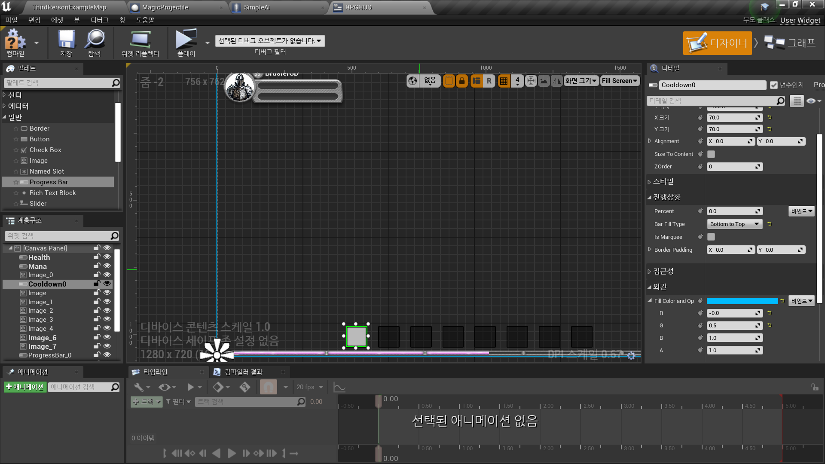The height and width of the screenshot is (464, 825).
Task: Open the debug object filter dropdown
Action: point(269,40)
